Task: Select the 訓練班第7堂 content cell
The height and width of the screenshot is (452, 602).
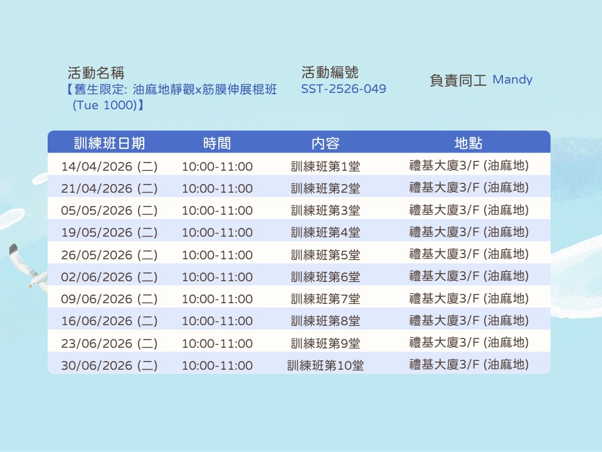Action: (325, 299)
